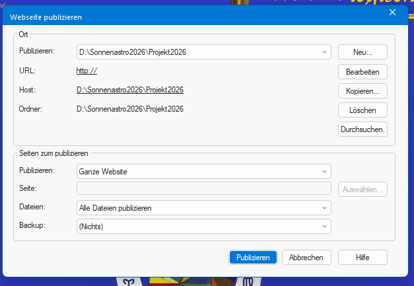The height and width of the screenshot is (286, 414).
Task: Open the publish location dropdown in Ort
Action: pyautogui.click(x=203, y=52)
